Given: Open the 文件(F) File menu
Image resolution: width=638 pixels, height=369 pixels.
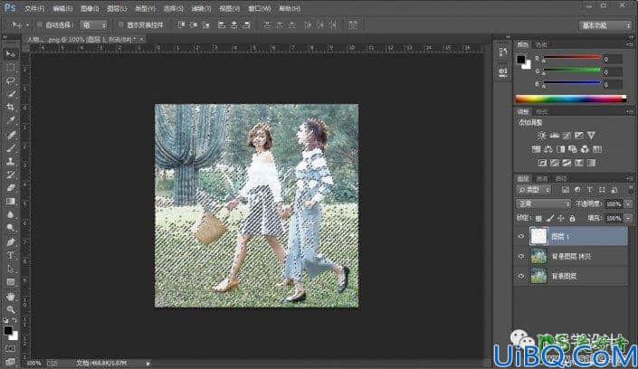Looking at the screenshot, I should click(x=34, y=8).
